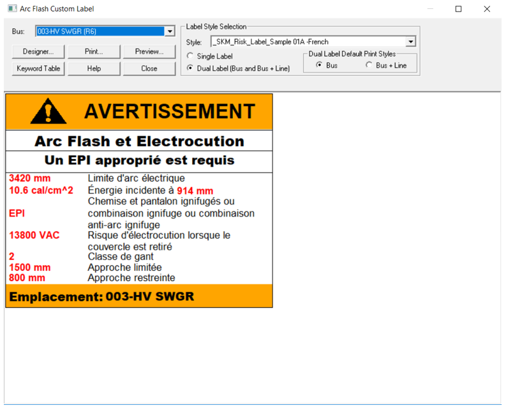508x410 pixels.
Task: Open the Keyword Table
Action: click(38, 68)
